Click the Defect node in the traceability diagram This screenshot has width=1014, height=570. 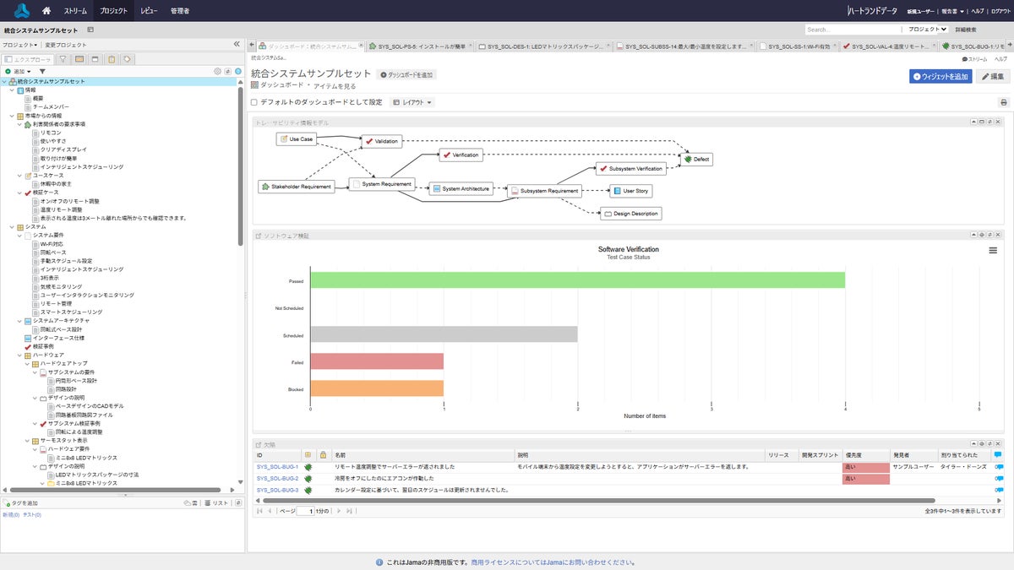697,159
